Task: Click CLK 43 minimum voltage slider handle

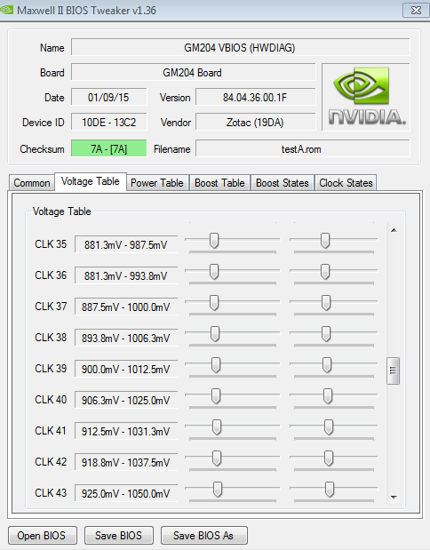Action: [x=218, y=490]
